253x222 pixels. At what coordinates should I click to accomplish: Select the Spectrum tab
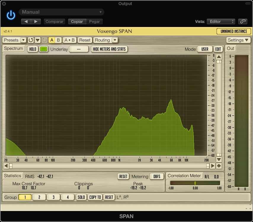[x=14, y=49]
